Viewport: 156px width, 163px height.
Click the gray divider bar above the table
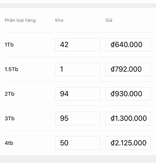[78, 6]
